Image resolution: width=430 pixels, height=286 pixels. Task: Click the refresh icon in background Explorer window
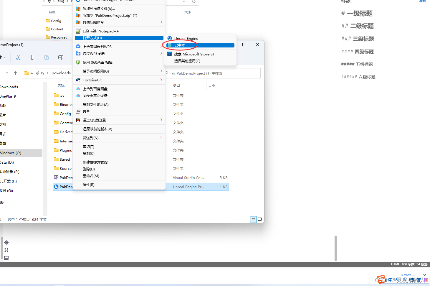(x=194, y=1)
